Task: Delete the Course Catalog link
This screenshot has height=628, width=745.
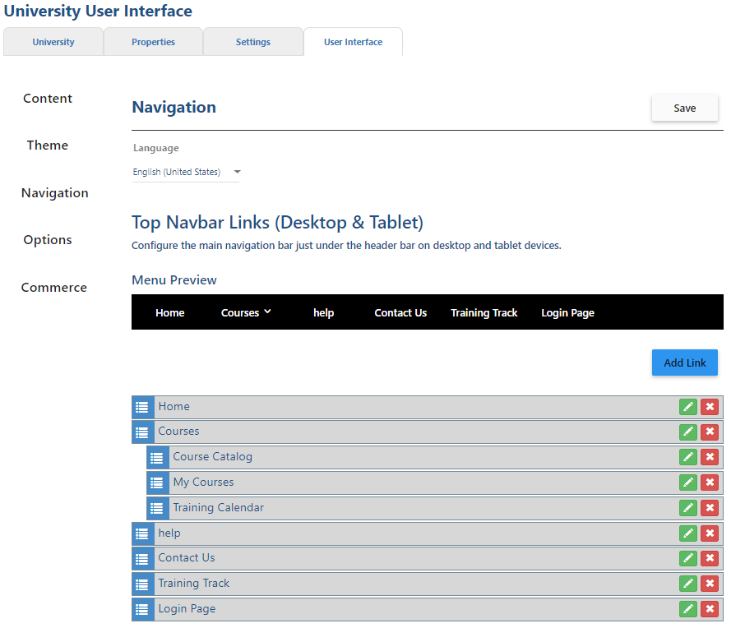Action: click(710, 457)
